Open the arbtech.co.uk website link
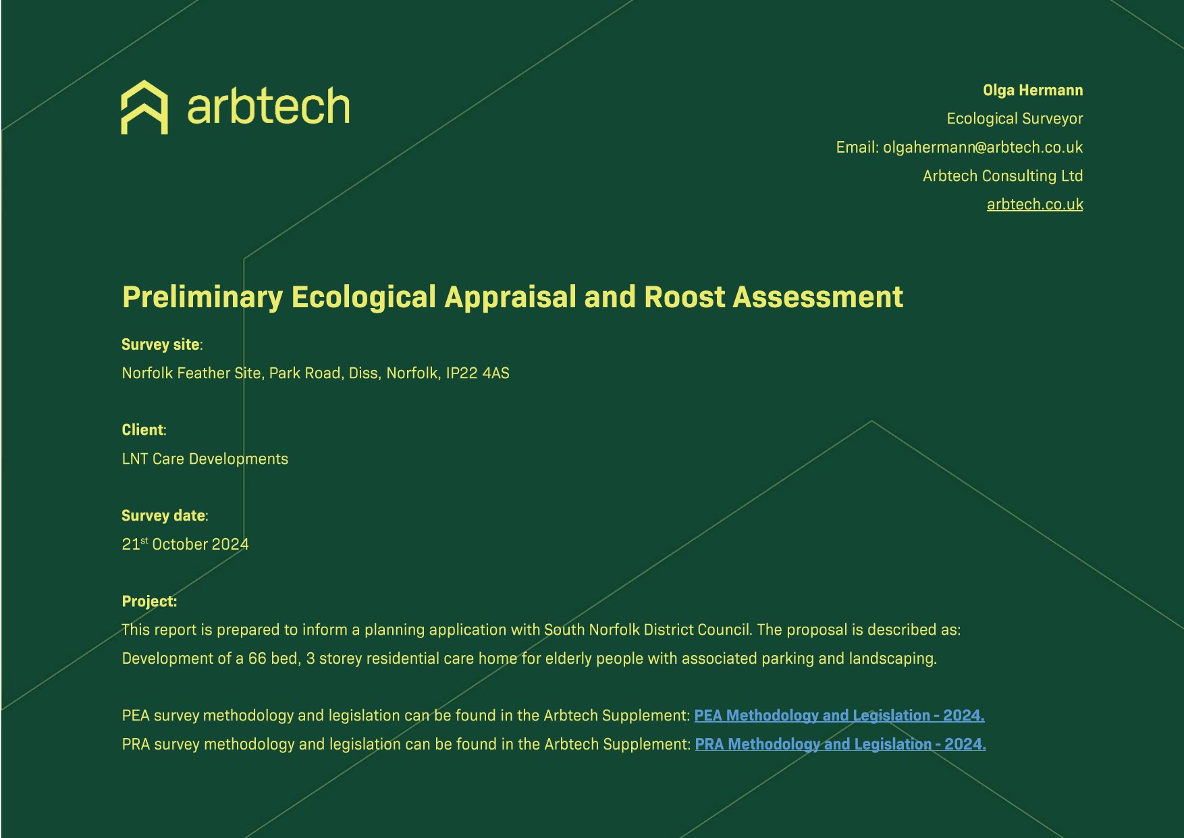Viewport: 1184px width, 838px height. pos(1034,204)
